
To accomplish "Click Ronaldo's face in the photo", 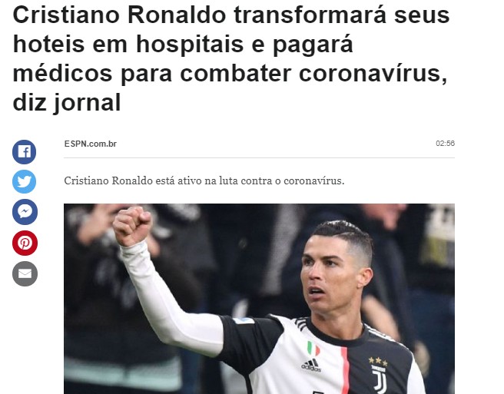I will (x=325, y=273).
